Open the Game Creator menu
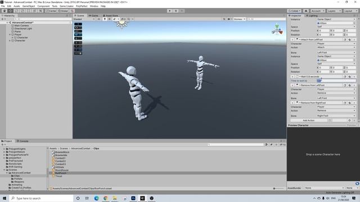Viewport: 360px width, 202px height. pos(66,6)
